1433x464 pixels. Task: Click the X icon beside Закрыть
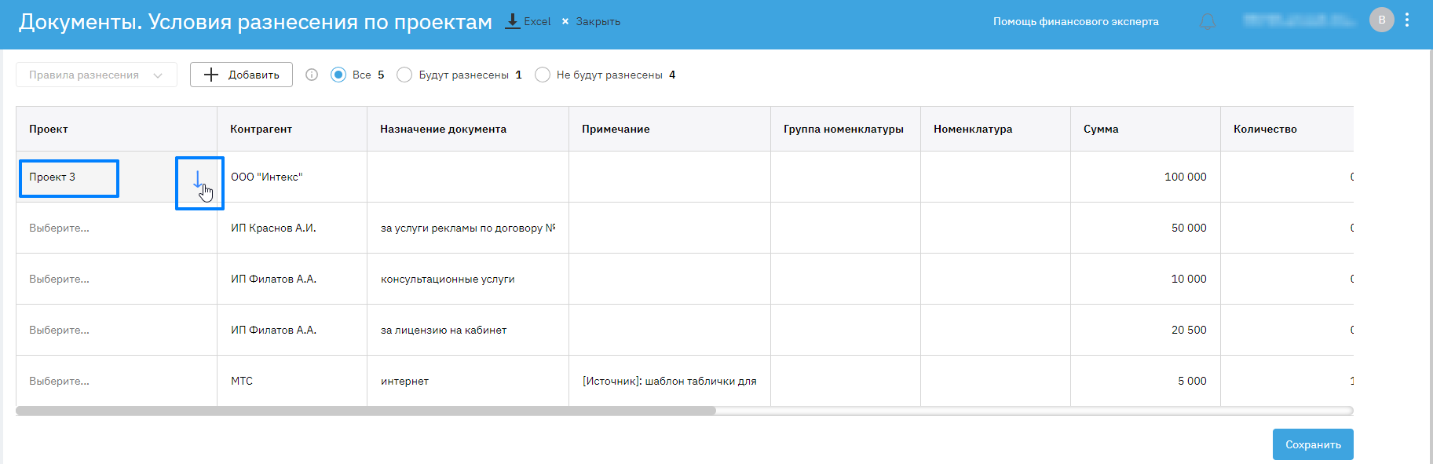pyautogui.click(x=565, y=21)
